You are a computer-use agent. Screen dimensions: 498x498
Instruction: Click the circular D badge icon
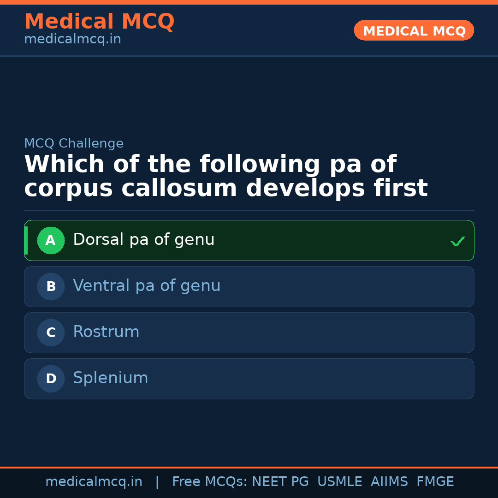tap(51, 379)
